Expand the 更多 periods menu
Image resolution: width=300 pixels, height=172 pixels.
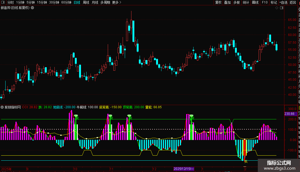[x=117, y=2]
